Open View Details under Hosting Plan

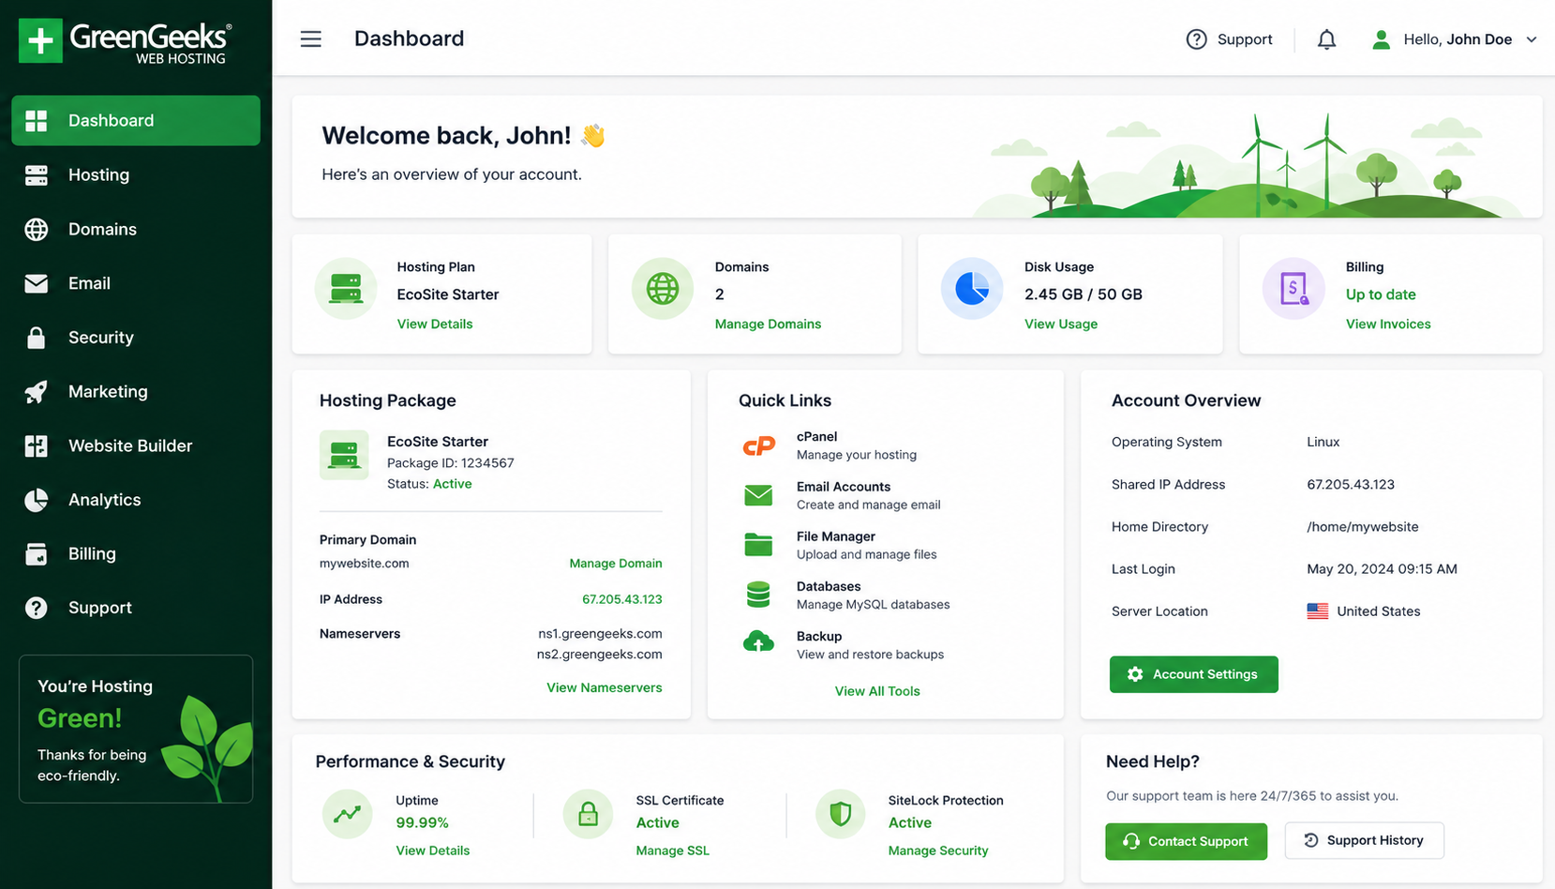tap(435, 324)
